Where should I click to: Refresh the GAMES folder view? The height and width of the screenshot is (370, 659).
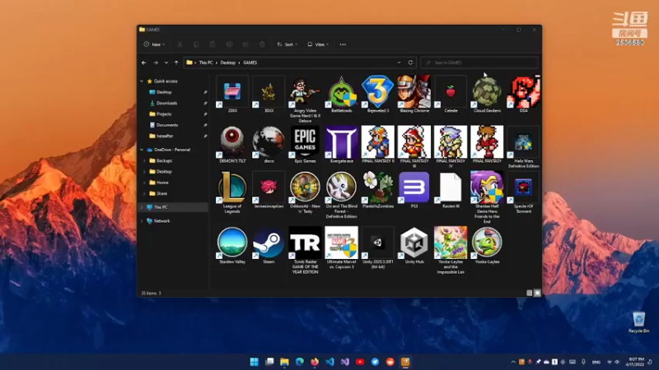click(410, 62)
